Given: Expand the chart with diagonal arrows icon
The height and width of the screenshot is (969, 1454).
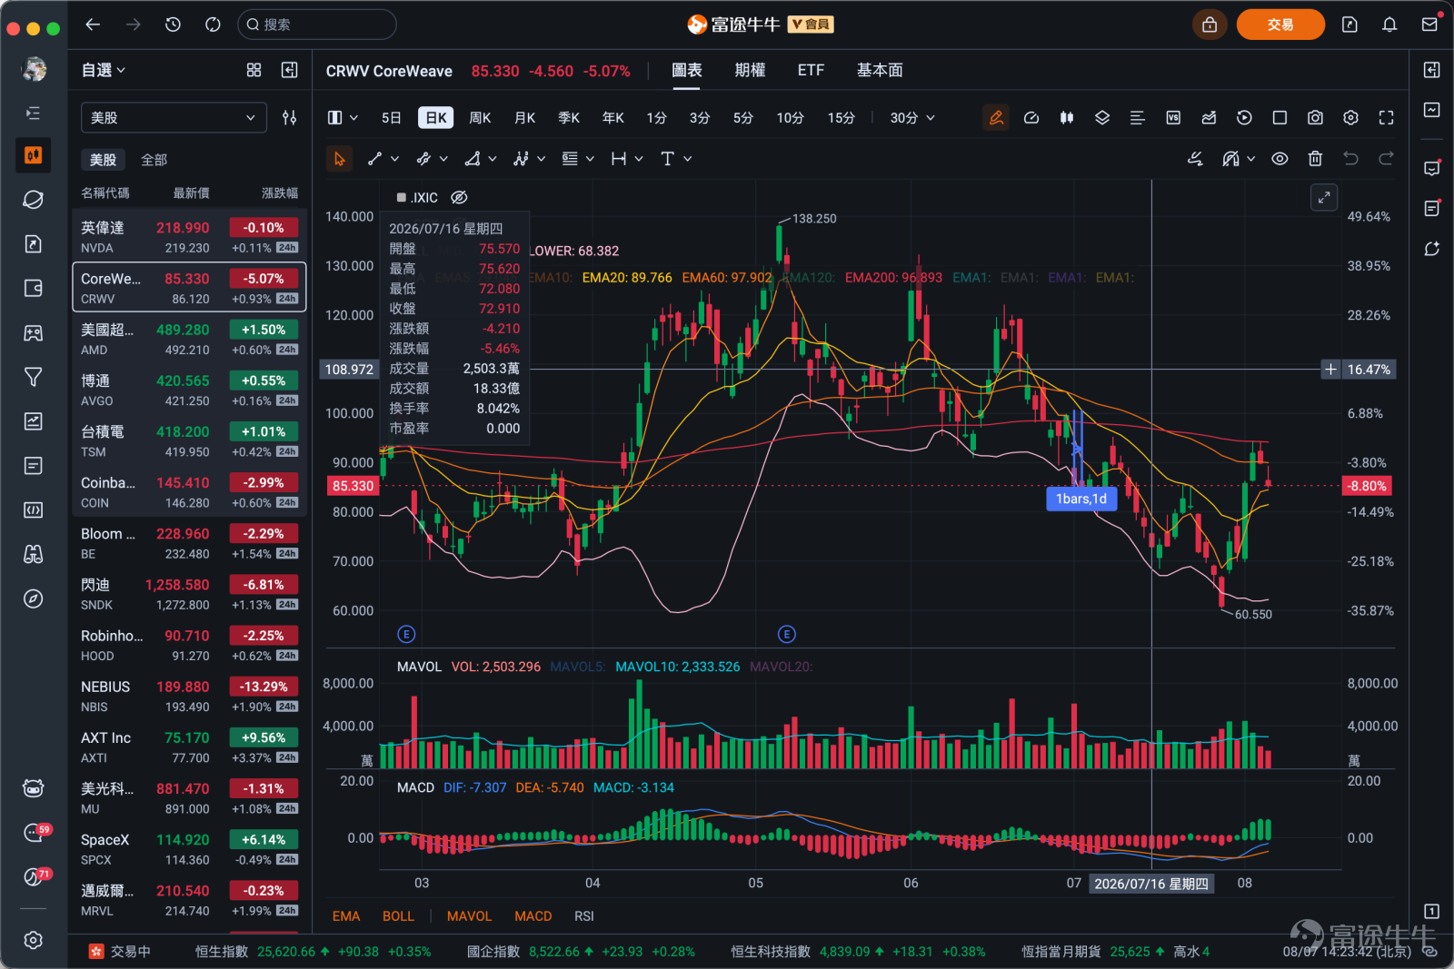Looking at the screenshot, I should click(1324, 197).
